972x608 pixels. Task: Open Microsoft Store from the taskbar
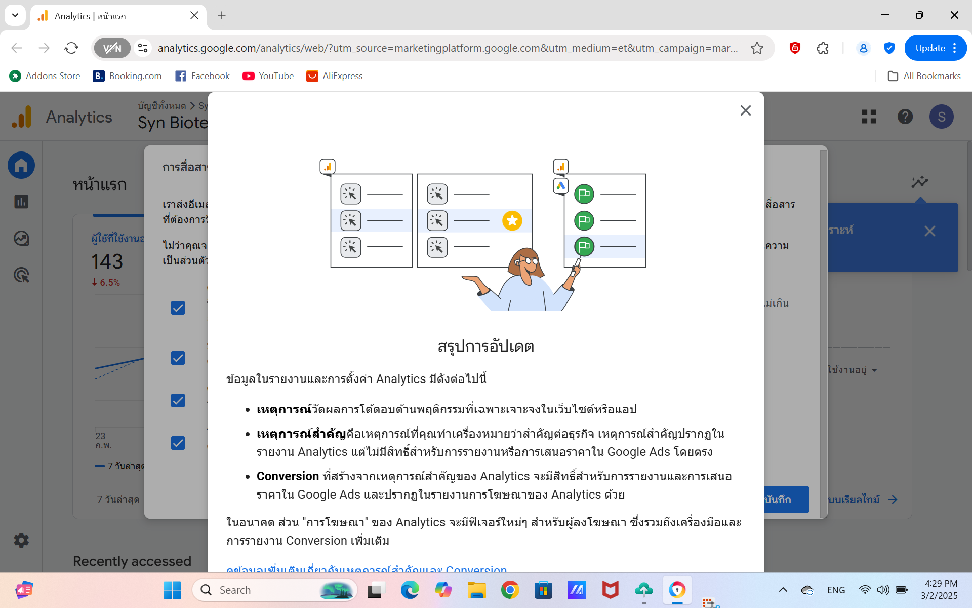543,590
